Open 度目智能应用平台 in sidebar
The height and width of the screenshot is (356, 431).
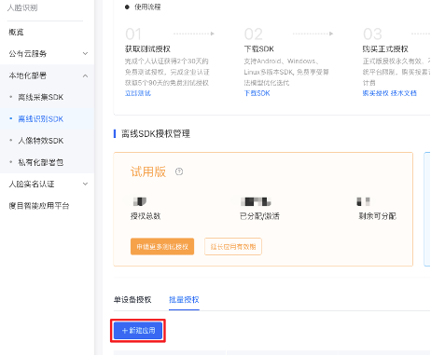point(39,206)
